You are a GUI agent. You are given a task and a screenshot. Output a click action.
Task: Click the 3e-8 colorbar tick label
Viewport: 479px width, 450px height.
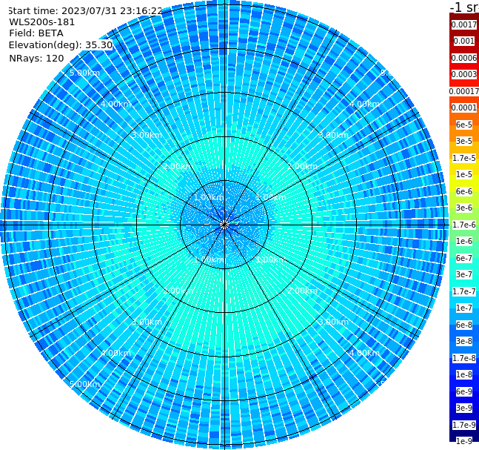pyautogui.click(x=464, y=341)
